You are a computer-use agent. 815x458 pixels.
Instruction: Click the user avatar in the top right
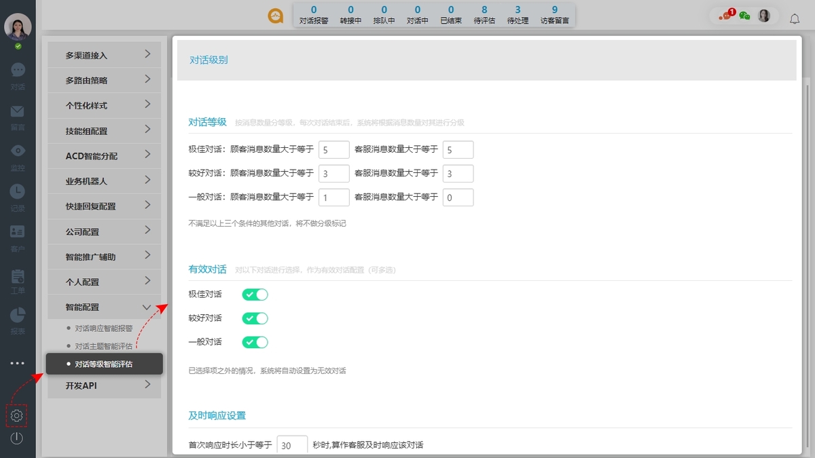pyautogui.click(x=763, y=15)
